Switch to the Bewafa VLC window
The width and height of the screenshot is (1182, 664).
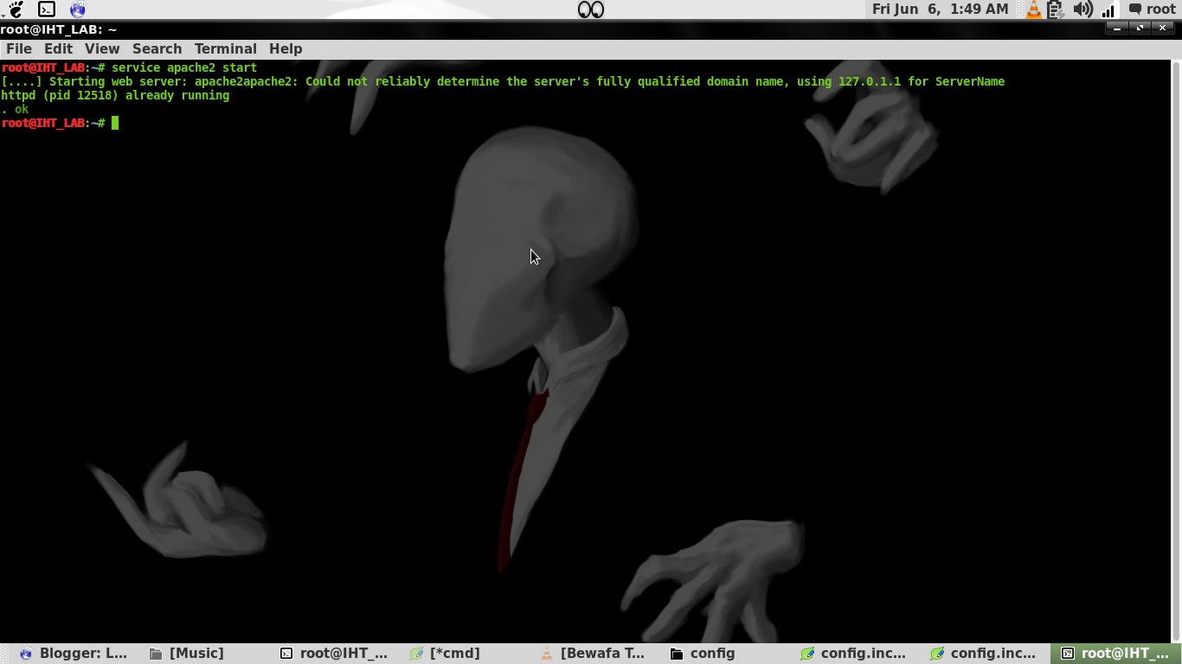(594, 654)
